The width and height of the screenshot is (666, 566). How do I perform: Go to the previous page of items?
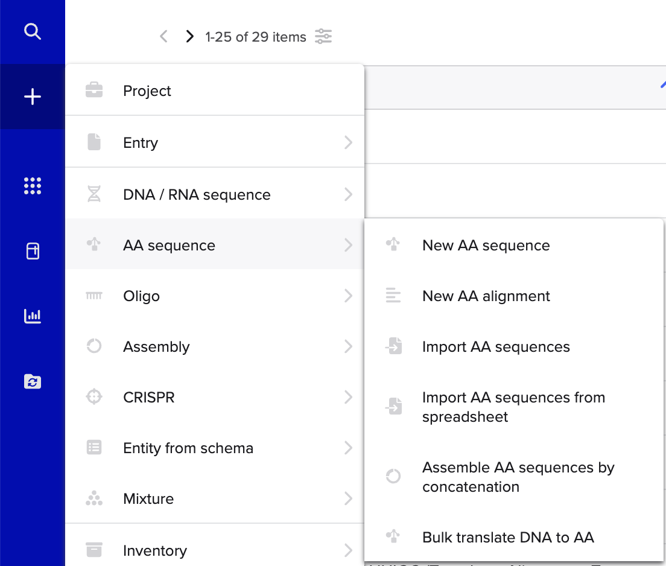164,37
